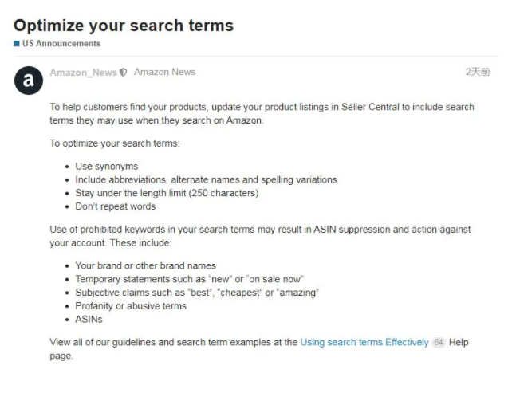Image resolution: width=512 pixels, height=397 pixels.
Task: Click the 'To optimize your search terms' line
Action: tap(115, 143)
